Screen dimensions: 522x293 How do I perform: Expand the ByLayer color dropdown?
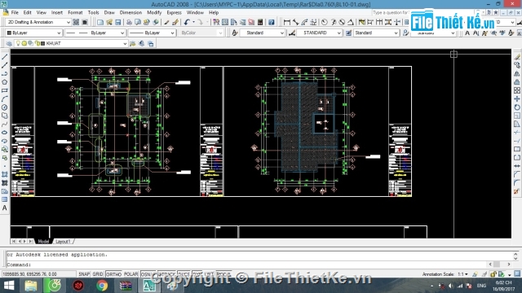point(33,33)
